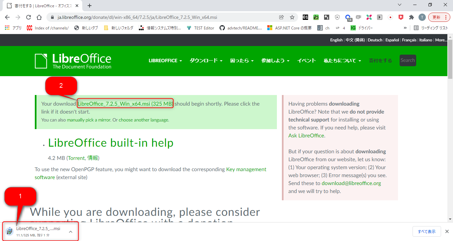Expand the LIBREOFFICE nav menu

click(165, 61)
